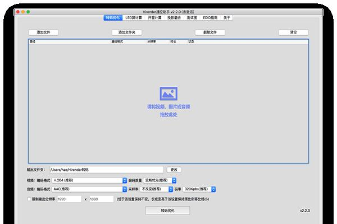Start conversion with the bottom 转码优化 button
The image size is (337, 224).
(167, 211)
